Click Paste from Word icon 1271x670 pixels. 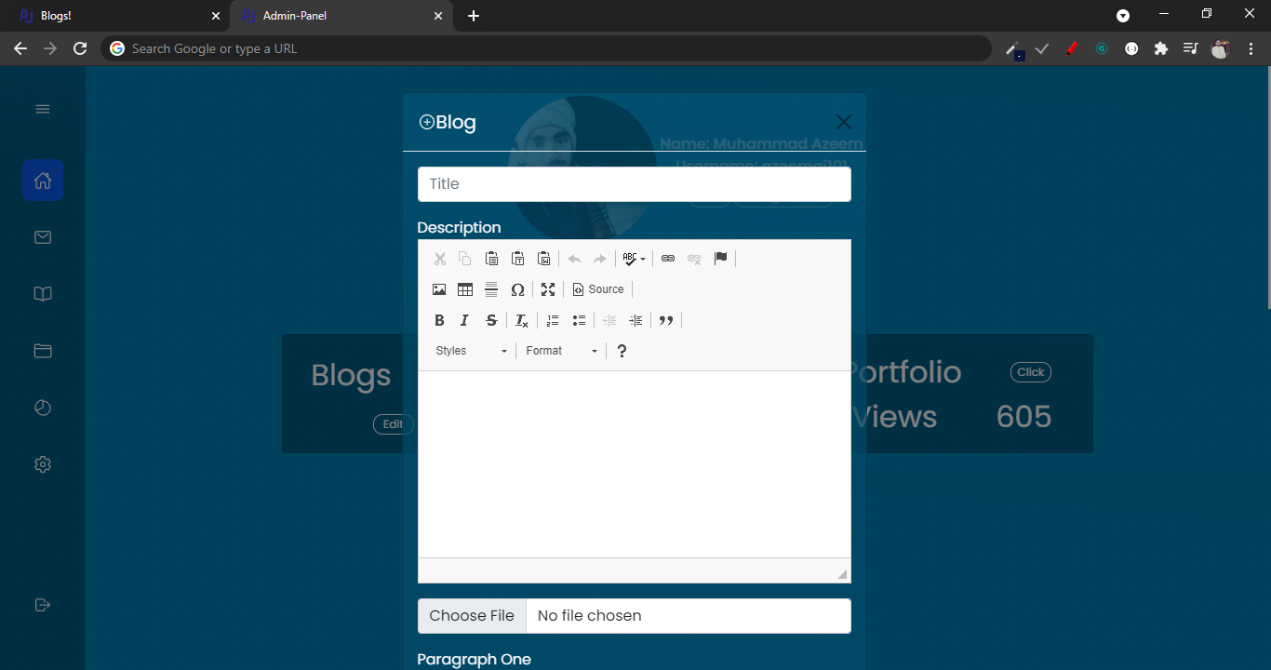click(544, 259)
